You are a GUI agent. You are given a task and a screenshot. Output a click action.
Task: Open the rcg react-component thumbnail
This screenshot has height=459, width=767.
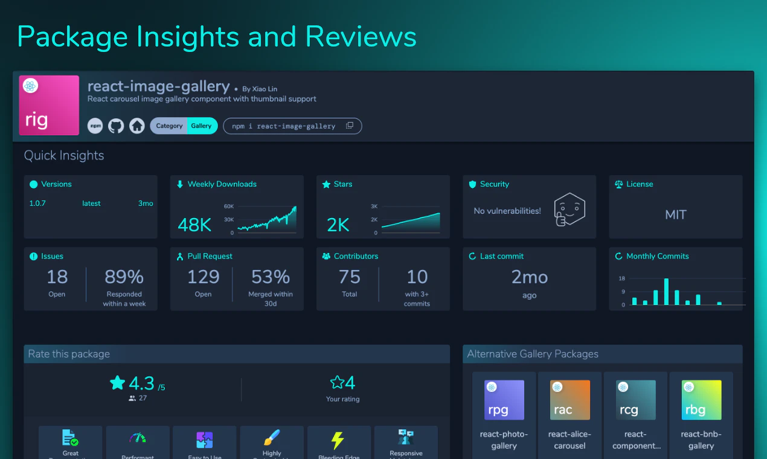636,400
